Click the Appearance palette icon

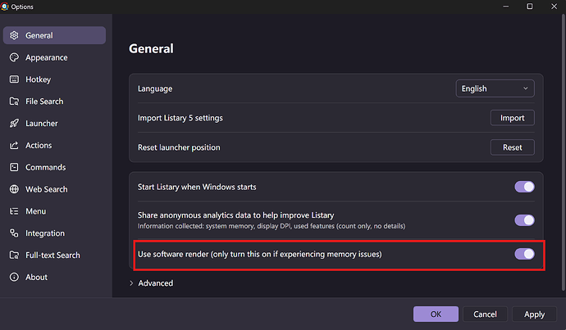[x=14, y=57]
